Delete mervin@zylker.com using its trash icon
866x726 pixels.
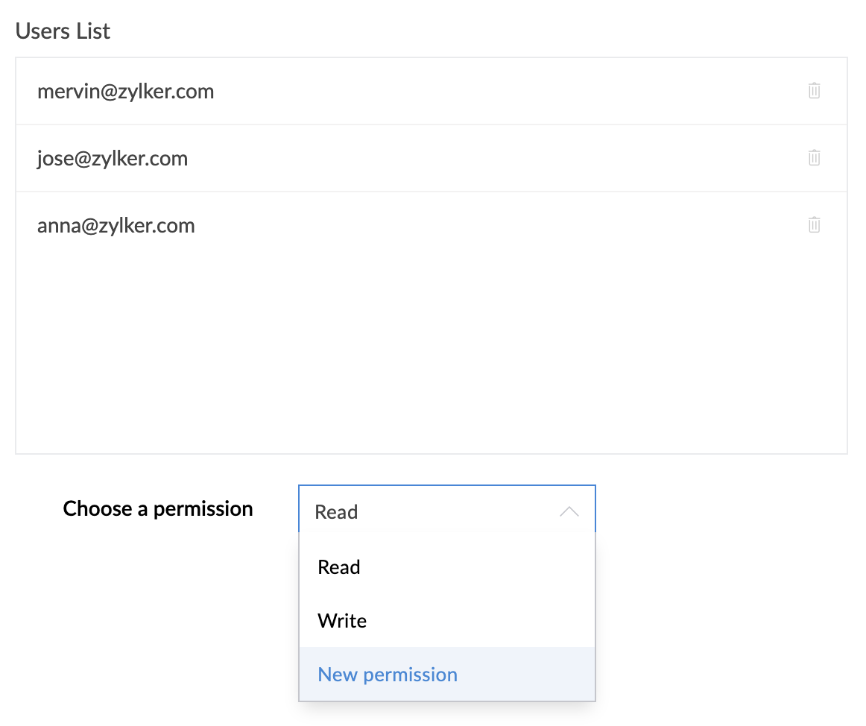[814, 91]
